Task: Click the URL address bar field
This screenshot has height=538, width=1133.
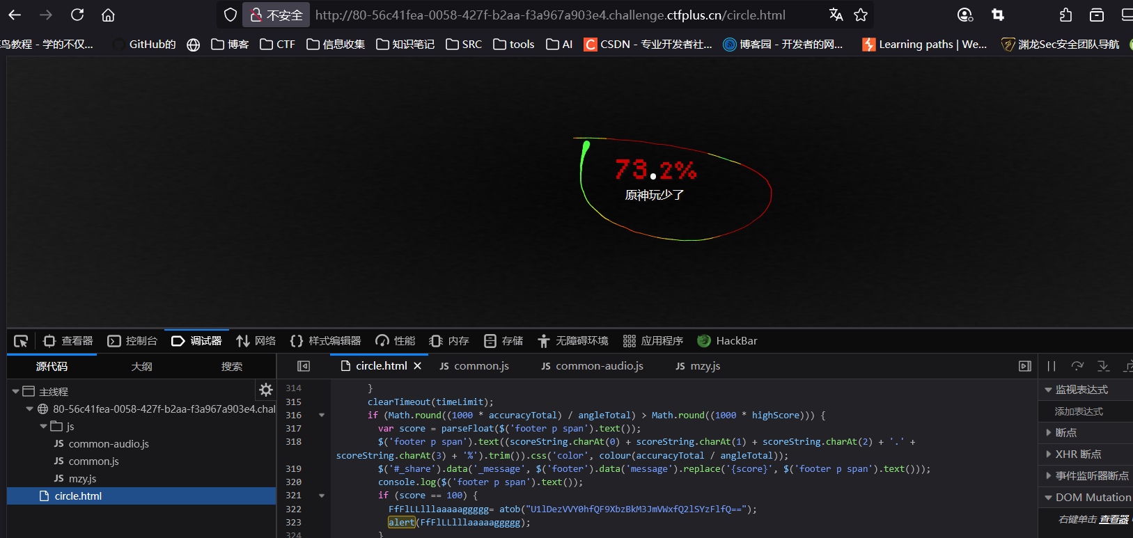Action: click(550, 15)
